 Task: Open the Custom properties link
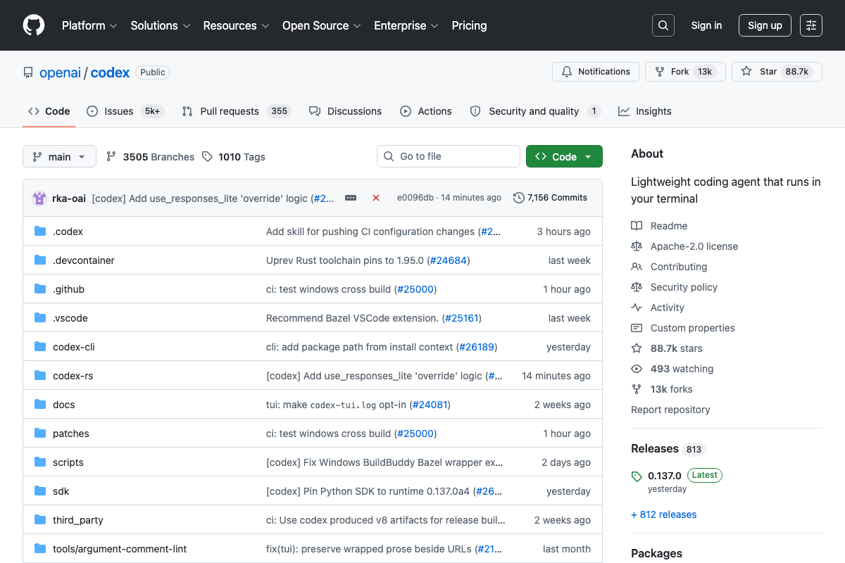click(683, 328)
